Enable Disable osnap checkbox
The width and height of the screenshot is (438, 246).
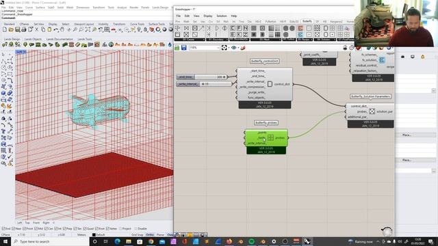point(136,229)
